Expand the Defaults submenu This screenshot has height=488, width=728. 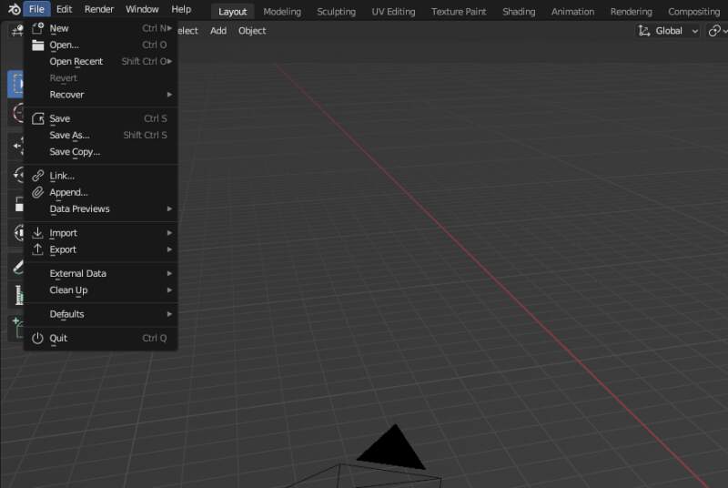tap(101, 314)
